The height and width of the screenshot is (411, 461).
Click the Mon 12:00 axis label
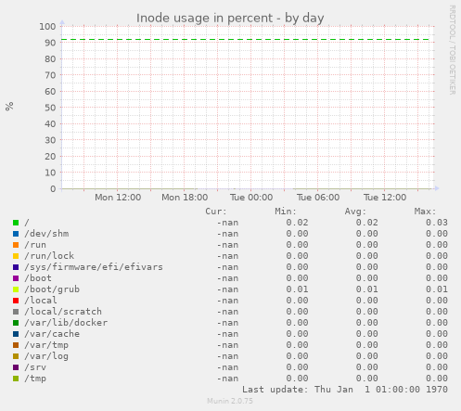118,198
